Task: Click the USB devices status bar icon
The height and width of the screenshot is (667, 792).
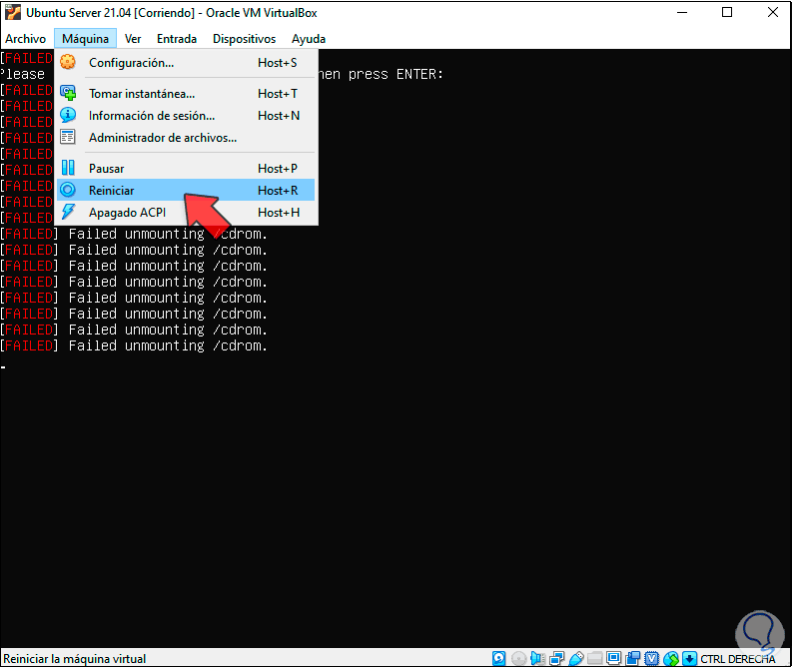Action: pos(576,658)
